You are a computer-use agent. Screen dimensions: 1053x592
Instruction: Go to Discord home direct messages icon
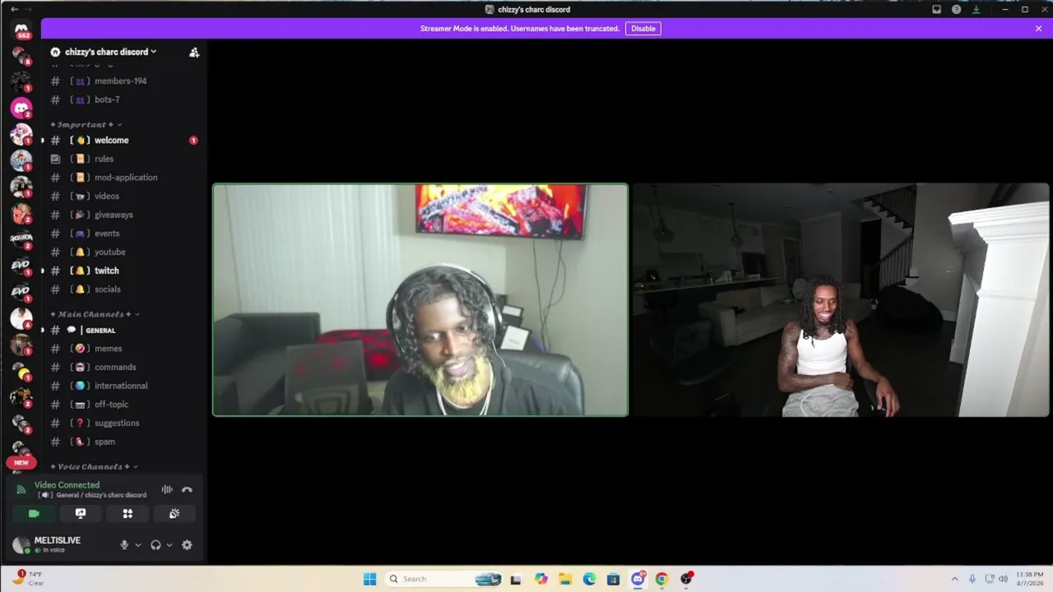pos(21,30)
